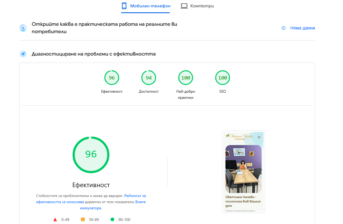Open the mobile page screenshot thumbnail
This screenshot has width=343, height=224.
[243, 172]
